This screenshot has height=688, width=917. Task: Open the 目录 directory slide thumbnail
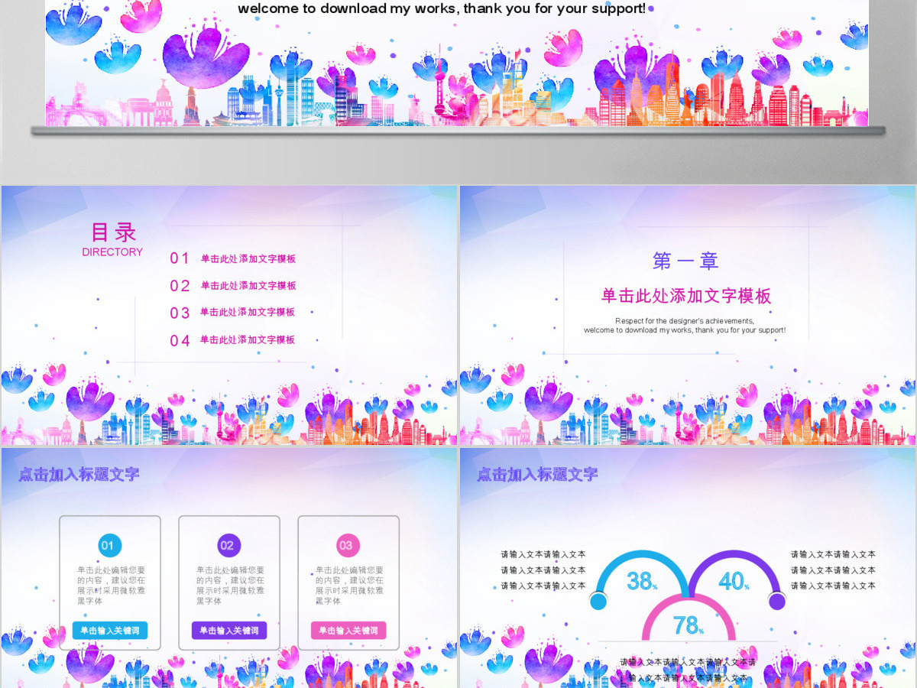tap(228, 315)
